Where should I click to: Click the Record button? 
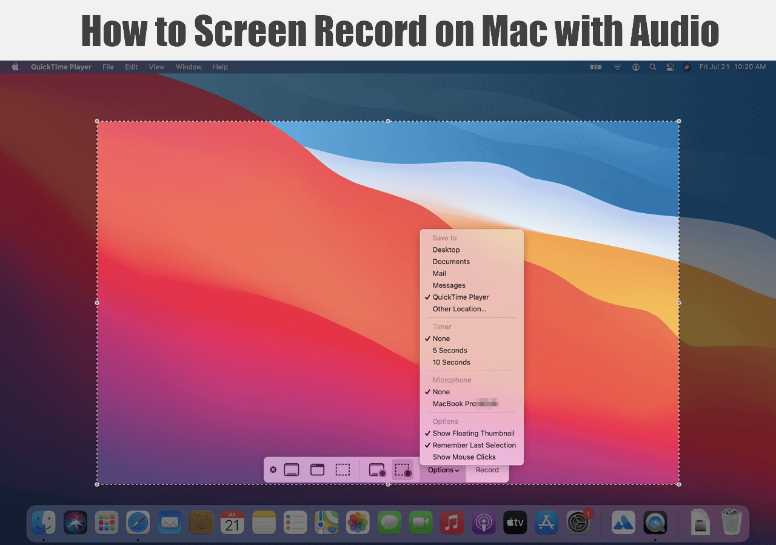(487, 470)
